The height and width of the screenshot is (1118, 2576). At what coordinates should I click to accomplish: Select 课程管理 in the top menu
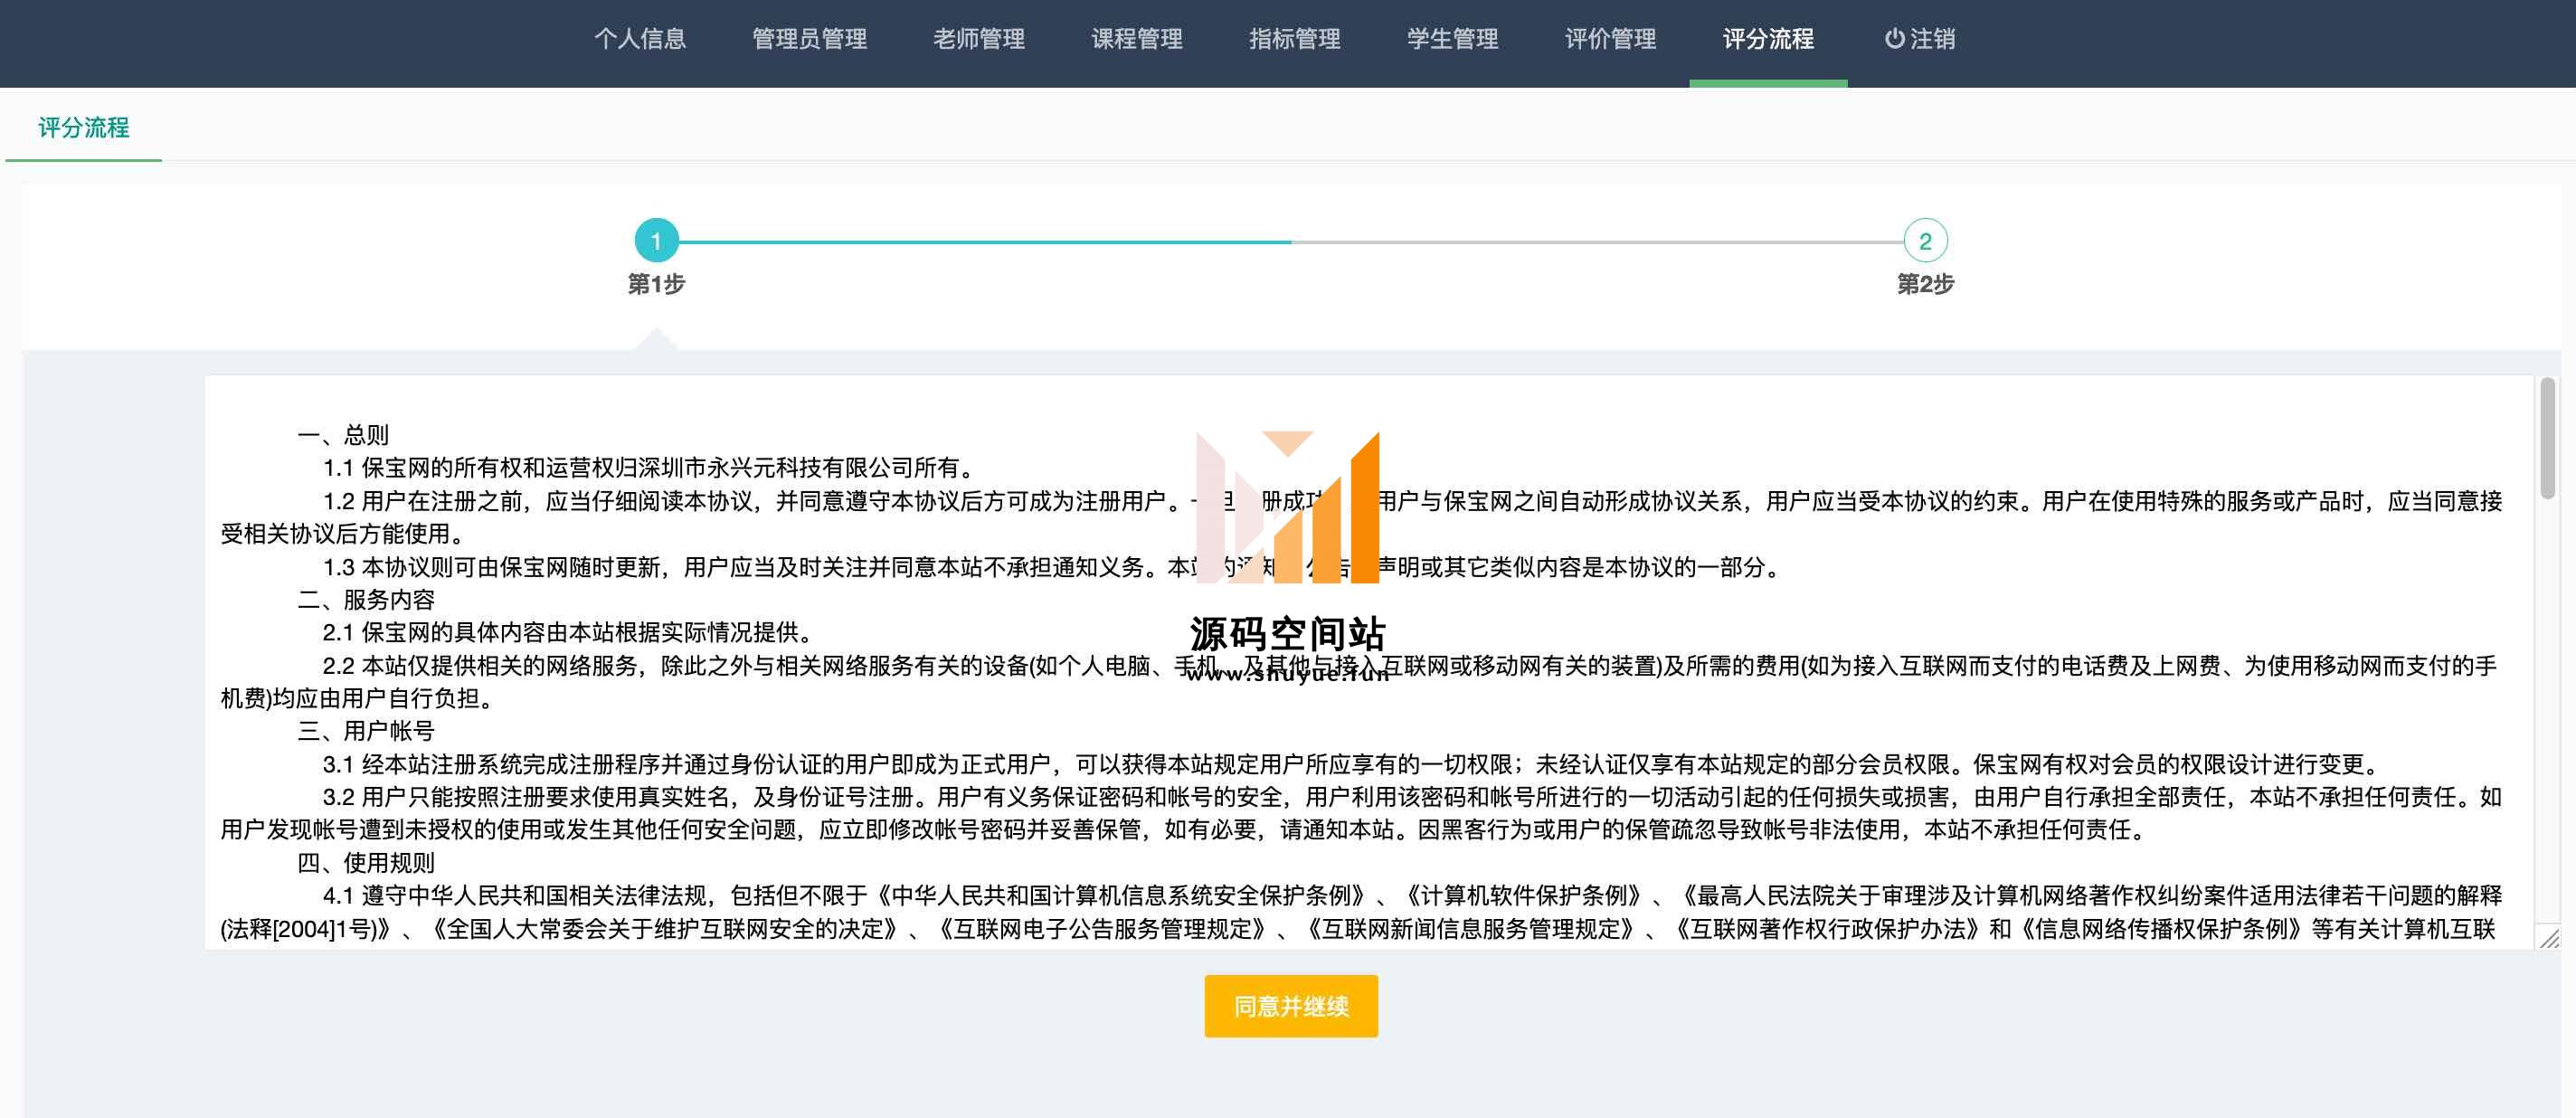(x=1136, y=39)
